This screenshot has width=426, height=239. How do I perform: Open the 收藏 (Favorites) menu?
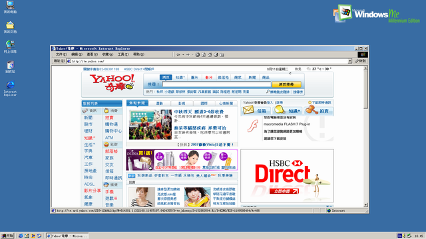[x=107, y=54]
